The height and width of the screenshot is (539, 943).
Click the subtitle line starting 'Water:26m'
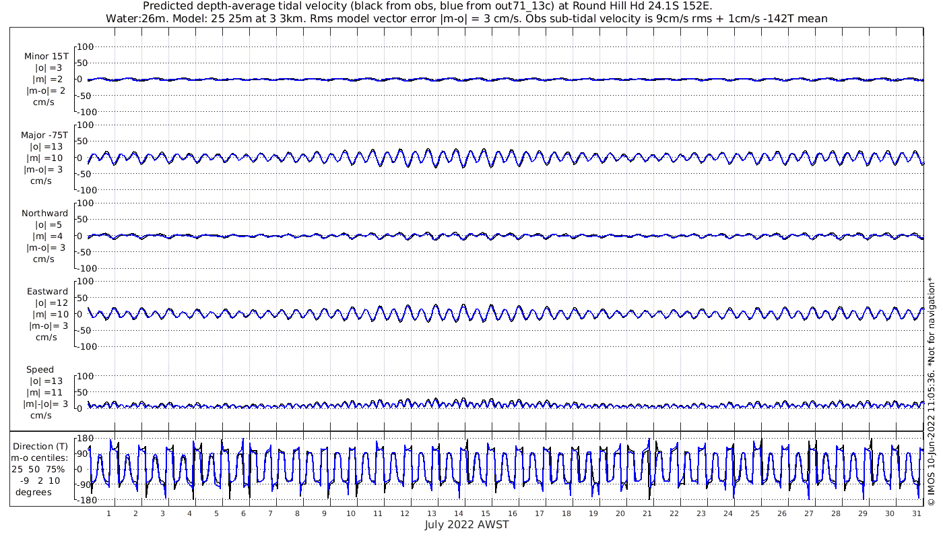coord(467,19)
